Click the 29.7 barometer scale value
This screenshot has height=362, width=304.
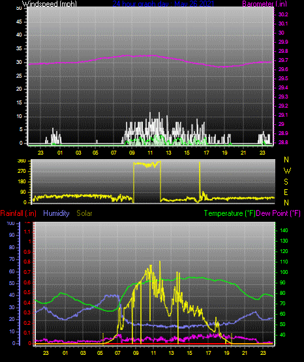point(283,60)
